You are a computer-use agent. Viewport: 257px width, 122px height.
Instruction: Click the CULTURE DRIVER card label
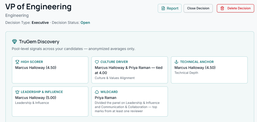[114, 62]
